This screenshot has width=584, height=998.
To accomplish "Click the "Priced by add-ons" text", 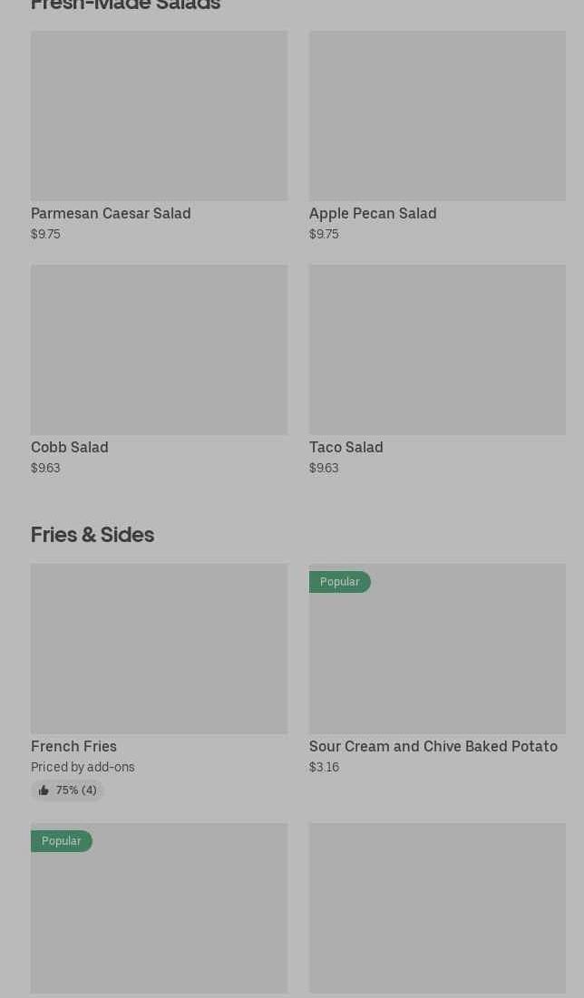I will pyautogui.click(x=83, y=767).
